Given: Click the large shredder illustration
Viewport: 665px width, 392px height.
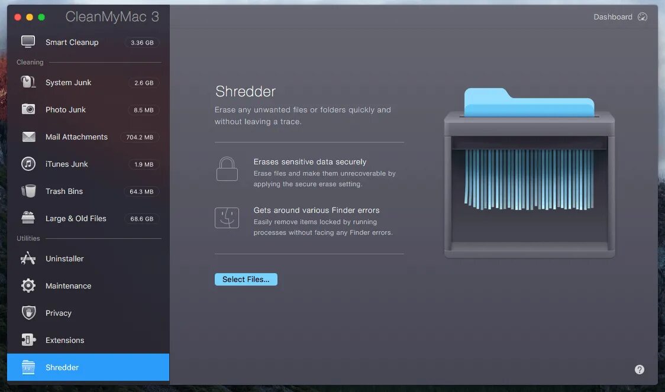Looking at the screenshot, I should pyautogui.click(x=530, y=173).
